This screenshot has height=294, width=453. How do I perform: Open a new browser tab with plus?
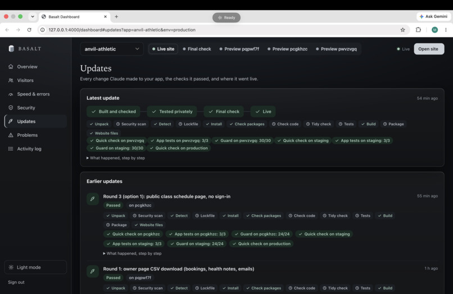[116, 17]
